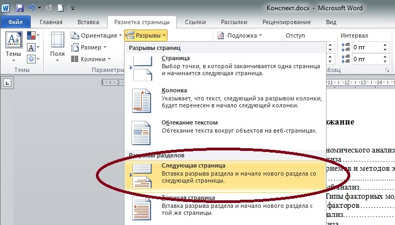Insert a Колонка column break
Image resolution: width=395 pixels, height=225 pixels.
[225, 100]
